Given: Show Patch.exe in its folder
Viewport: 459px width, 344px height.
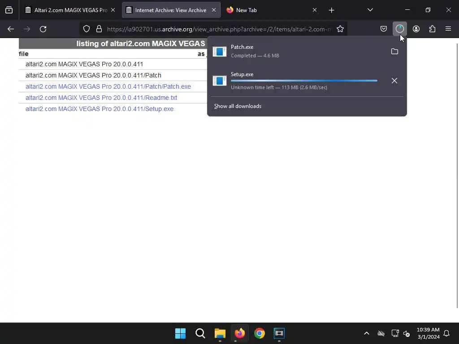Looking at the screenshot, I should tap(394, 52).
